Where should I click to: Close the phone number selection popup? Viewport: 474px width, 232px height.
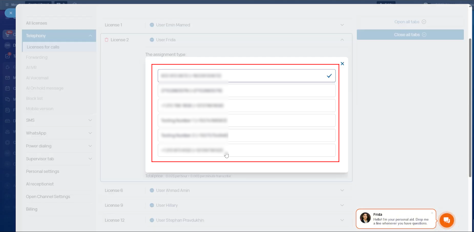342,64
